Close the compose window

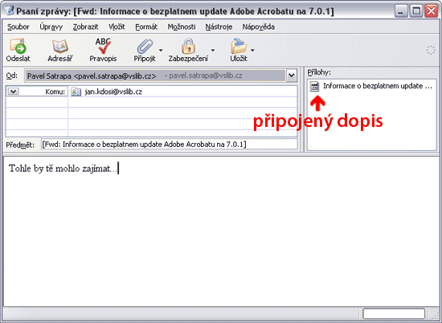coord(432,11)
